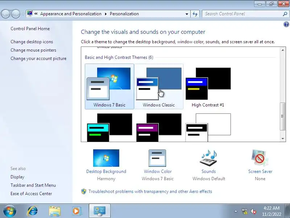Open the recent pages dropdown arrow
This screenshot has width=290, height=218.
[x=23, y=14]
